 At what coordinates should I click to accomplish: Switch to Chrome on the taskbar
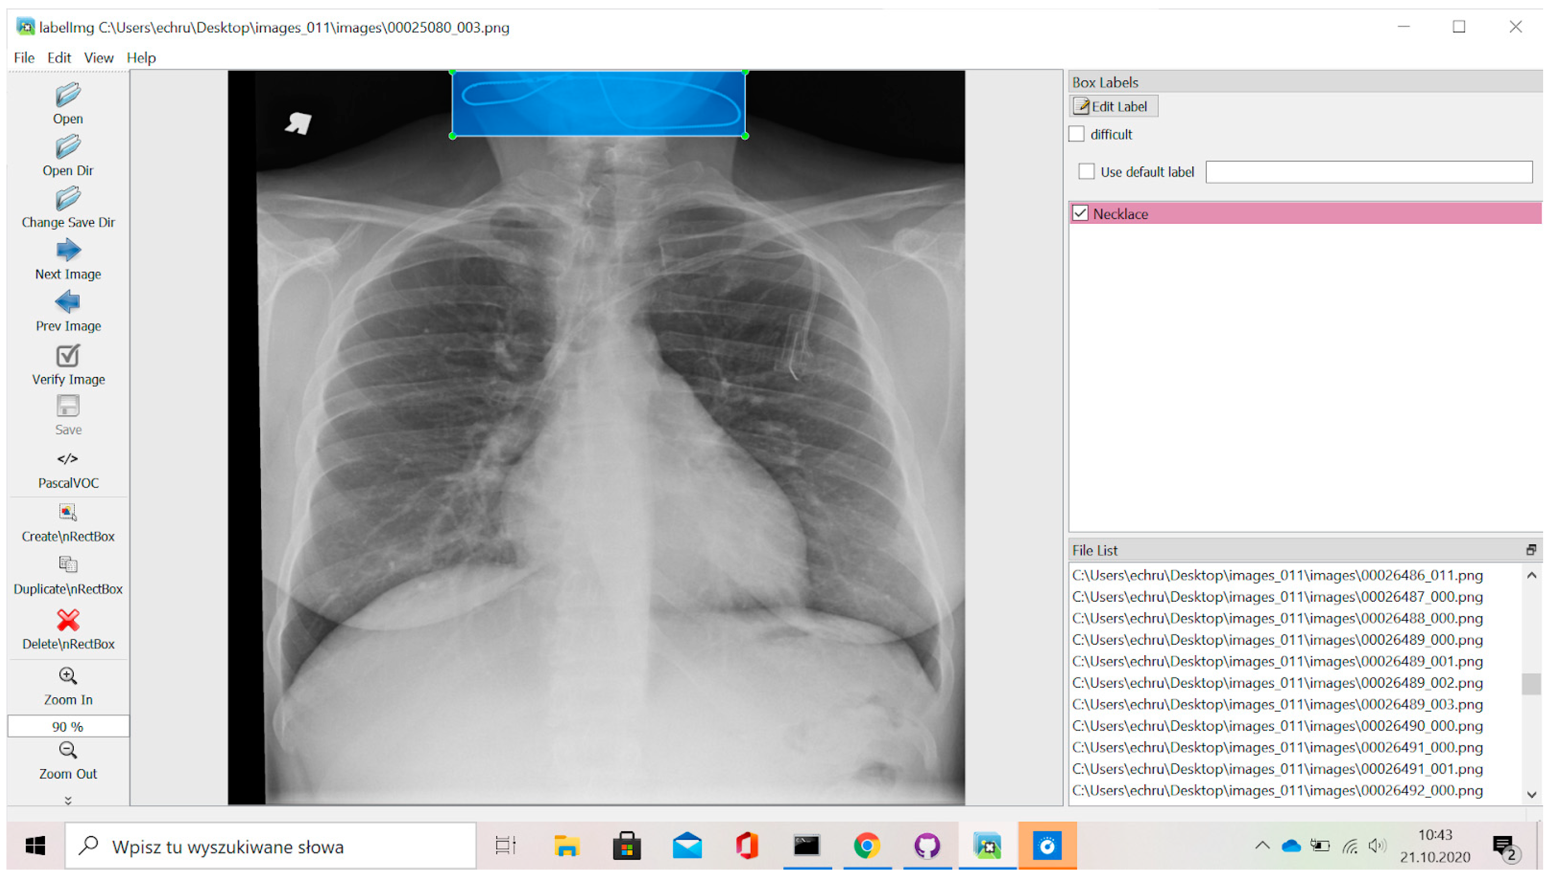click(866, 846)
